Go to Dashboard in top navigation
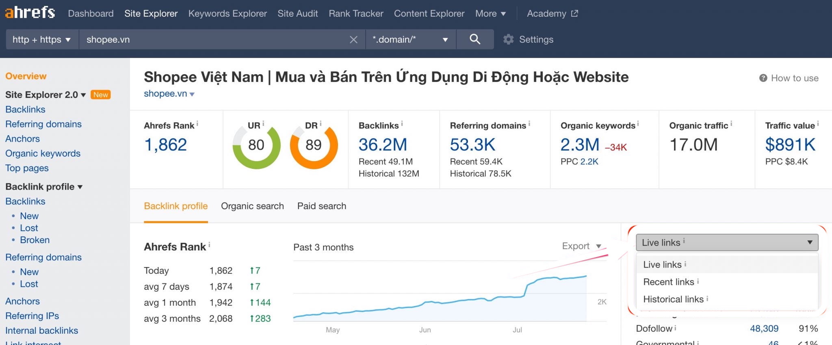The width and height of the screenshot is (832, 345). 91,13
